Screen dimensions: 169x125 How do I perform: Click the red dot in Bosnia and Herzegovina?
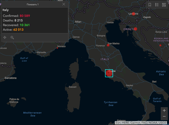pos(160,45)
